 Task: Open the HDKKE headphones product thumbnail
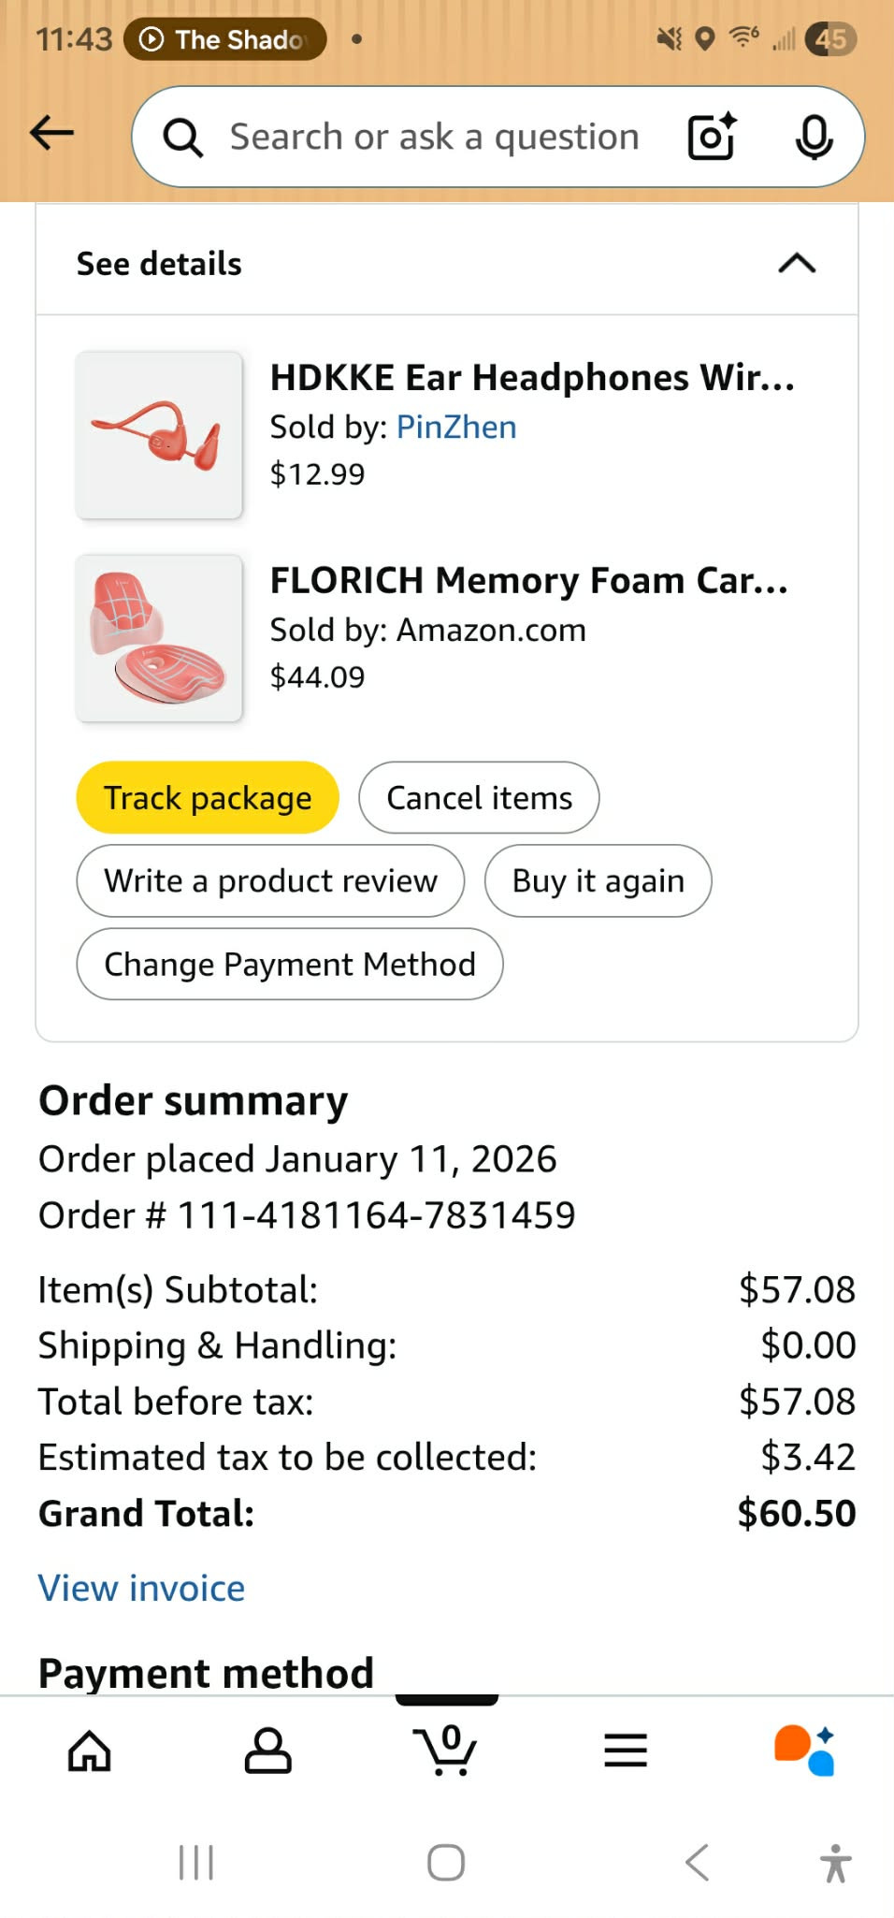pyautogui.click(x=159, y=435)
